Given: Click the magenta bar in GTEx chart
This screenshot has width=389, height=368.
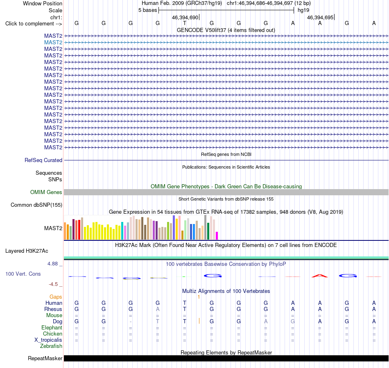Looking at the screenshot, I should [217, 235].
